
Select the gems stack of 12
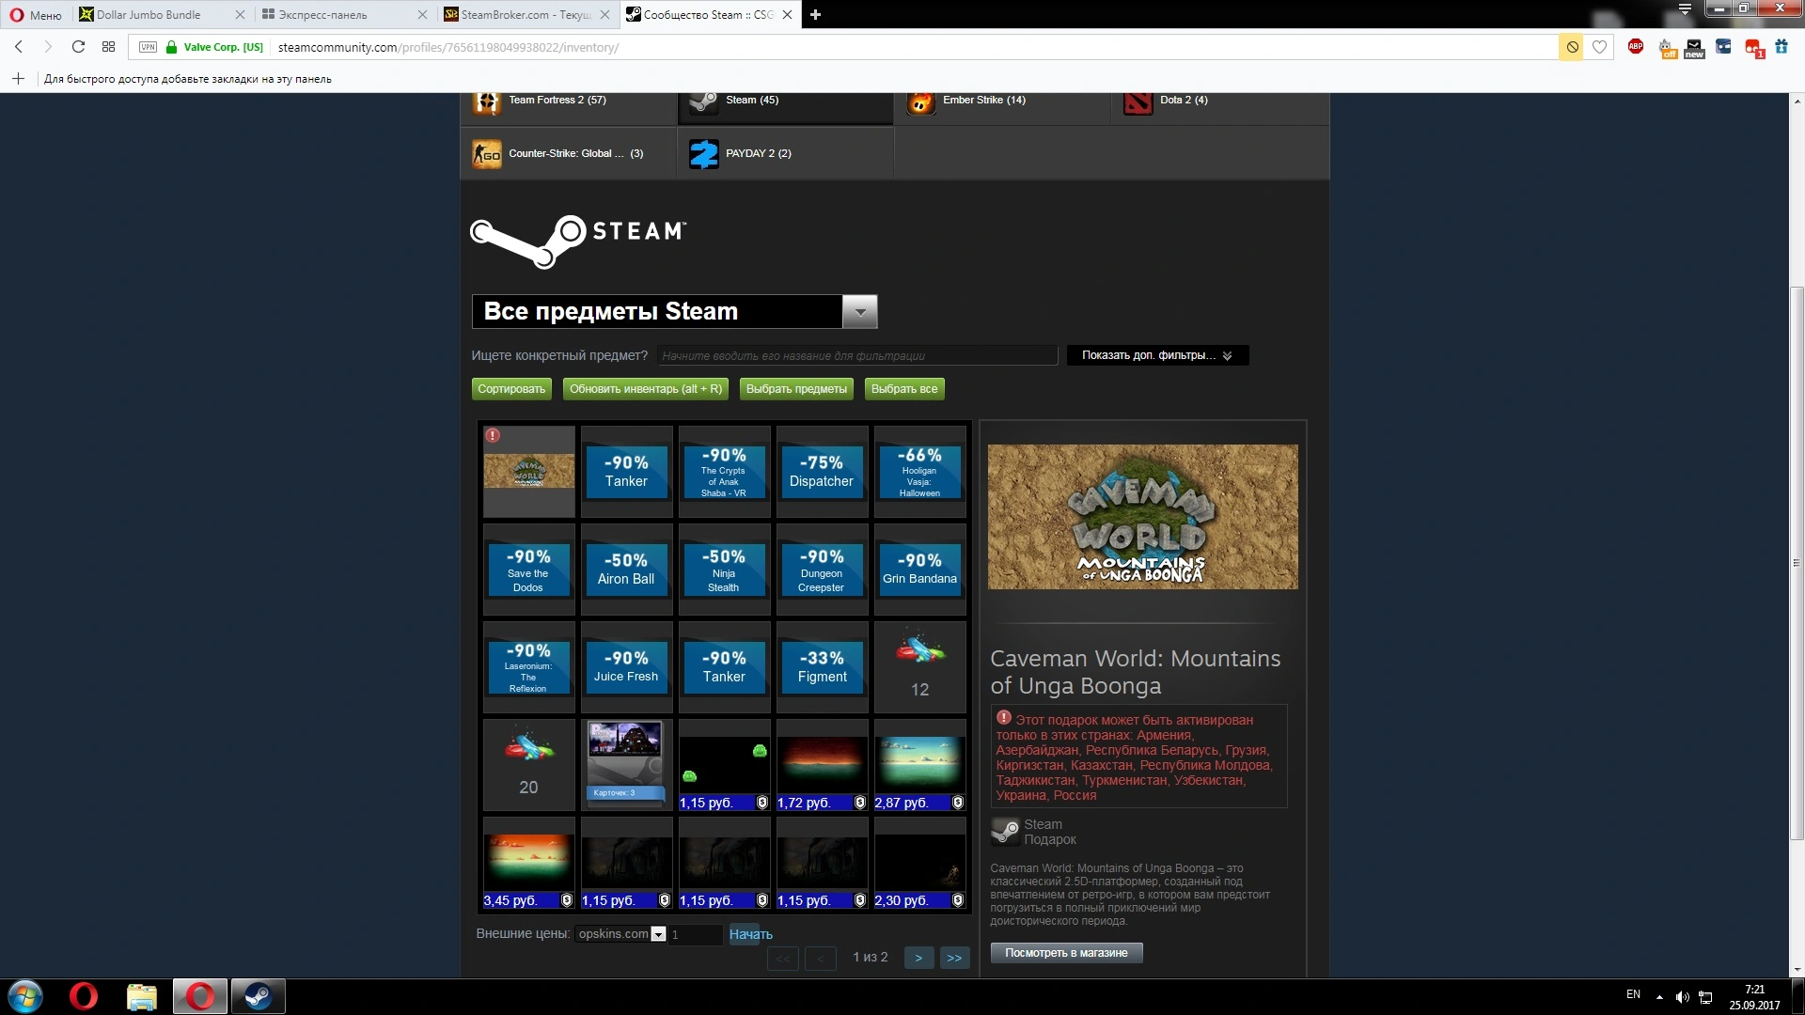coord(920,667)
